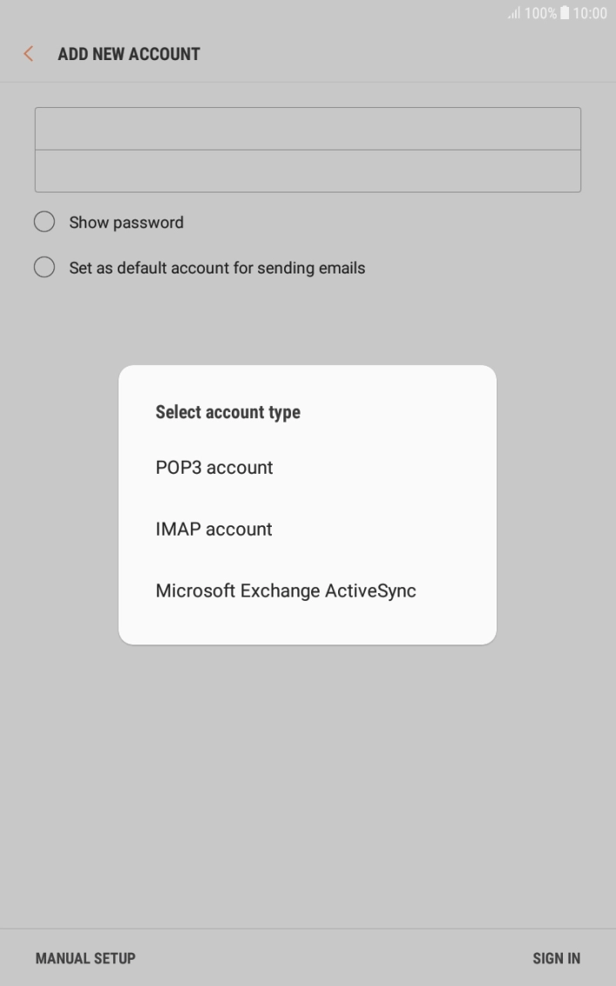Toggle the Show password radio button

coord(44,221)
